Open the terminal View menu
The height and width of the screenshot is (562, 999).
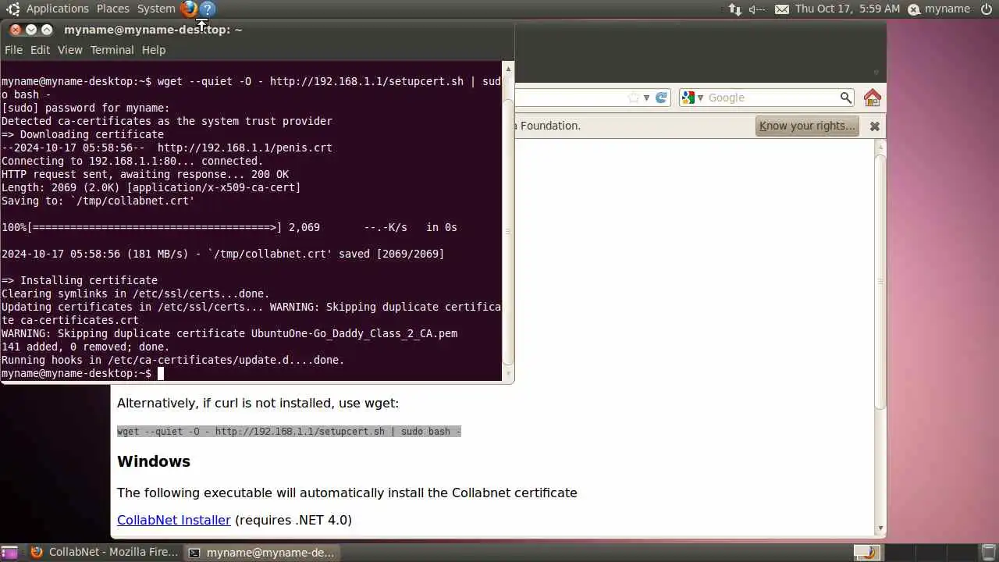coord(69,50)
